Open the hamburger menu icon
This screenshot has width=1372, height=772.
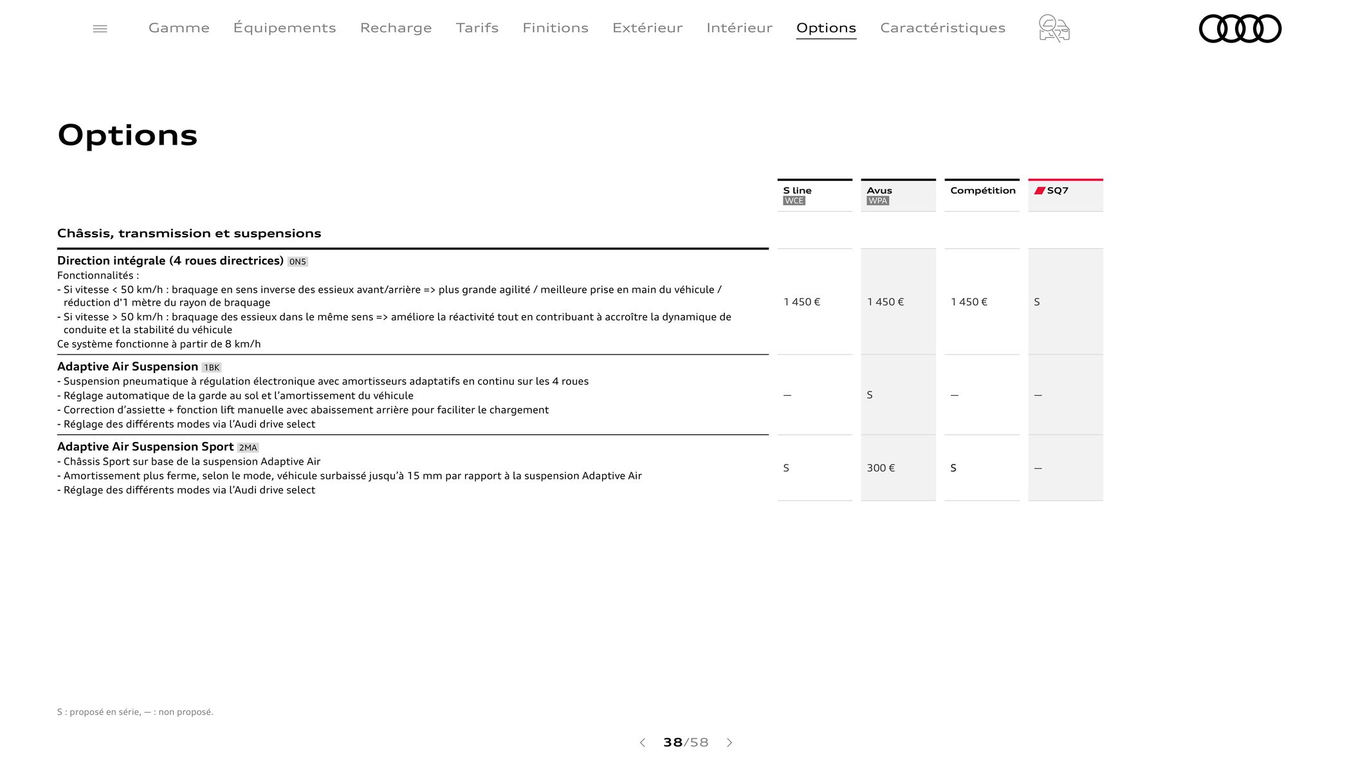point(100,28)
